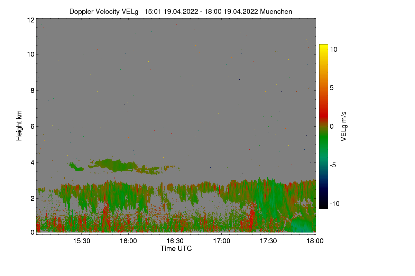The width and height of the screenshot is (415, 276).
Task: Click the plot title 'Doppler Velocity VELg'
Action: coord(104,11)
